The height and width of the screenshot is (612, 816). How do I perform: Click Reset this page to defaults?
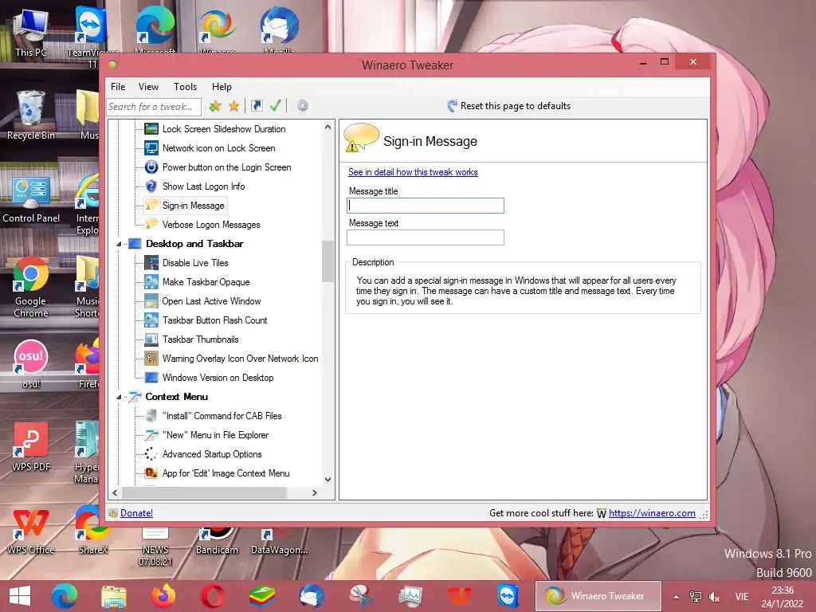point(516,106)
